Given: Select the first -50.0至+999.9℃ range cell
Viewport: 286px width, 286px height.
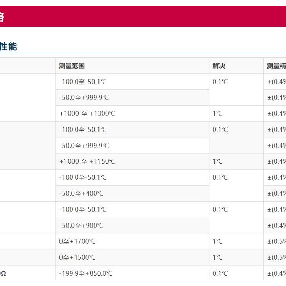Looking at the screenshot, I should tap(132, 97).
